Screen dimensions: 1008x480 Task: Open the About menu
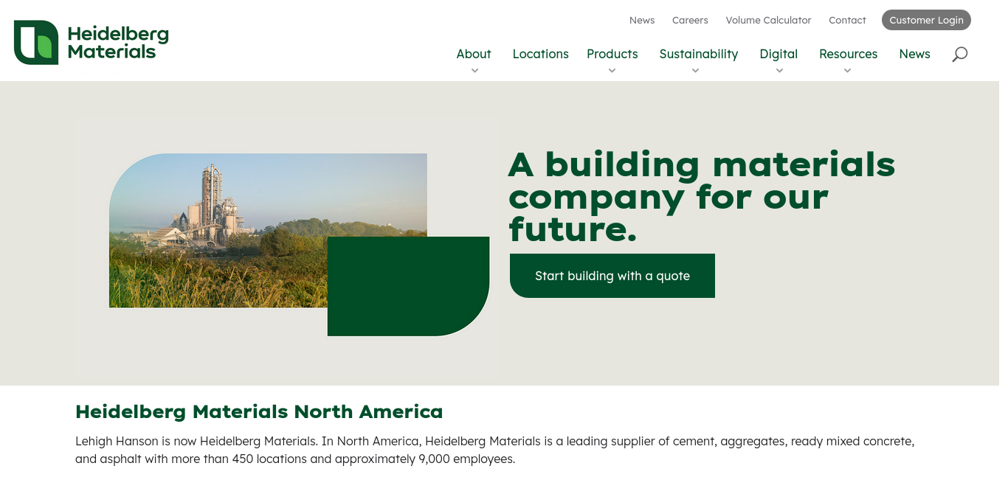[x=474, y=54]
